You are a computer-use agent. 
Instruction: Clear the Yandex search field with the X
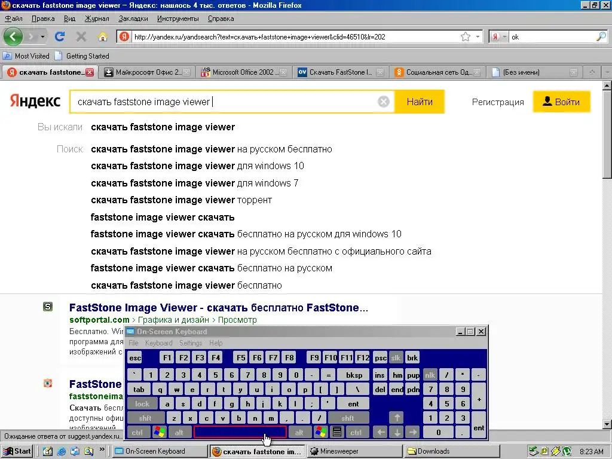point(384,102)
